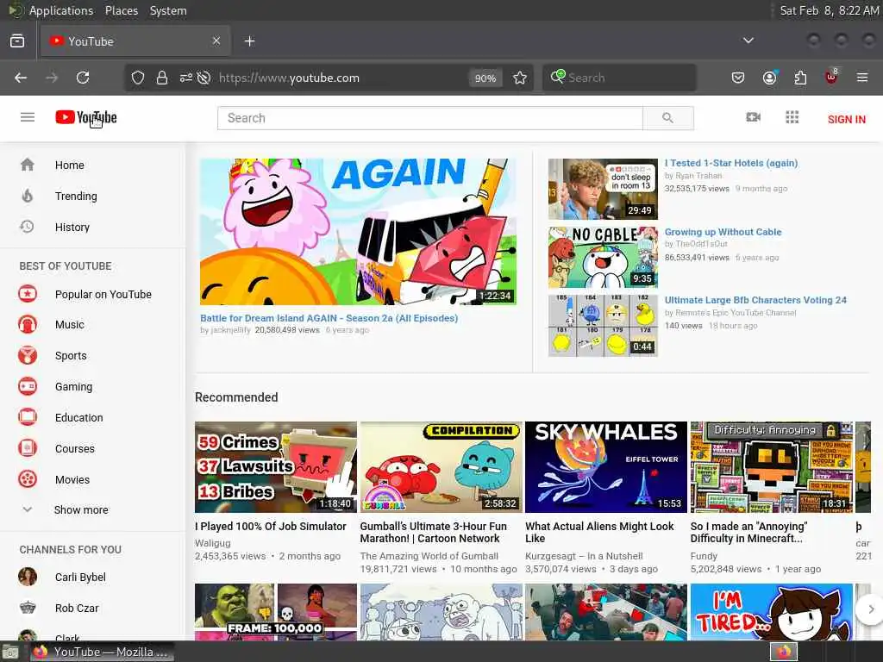Bookmark this page with star icon
883x662 pixels.
[520, 78]
